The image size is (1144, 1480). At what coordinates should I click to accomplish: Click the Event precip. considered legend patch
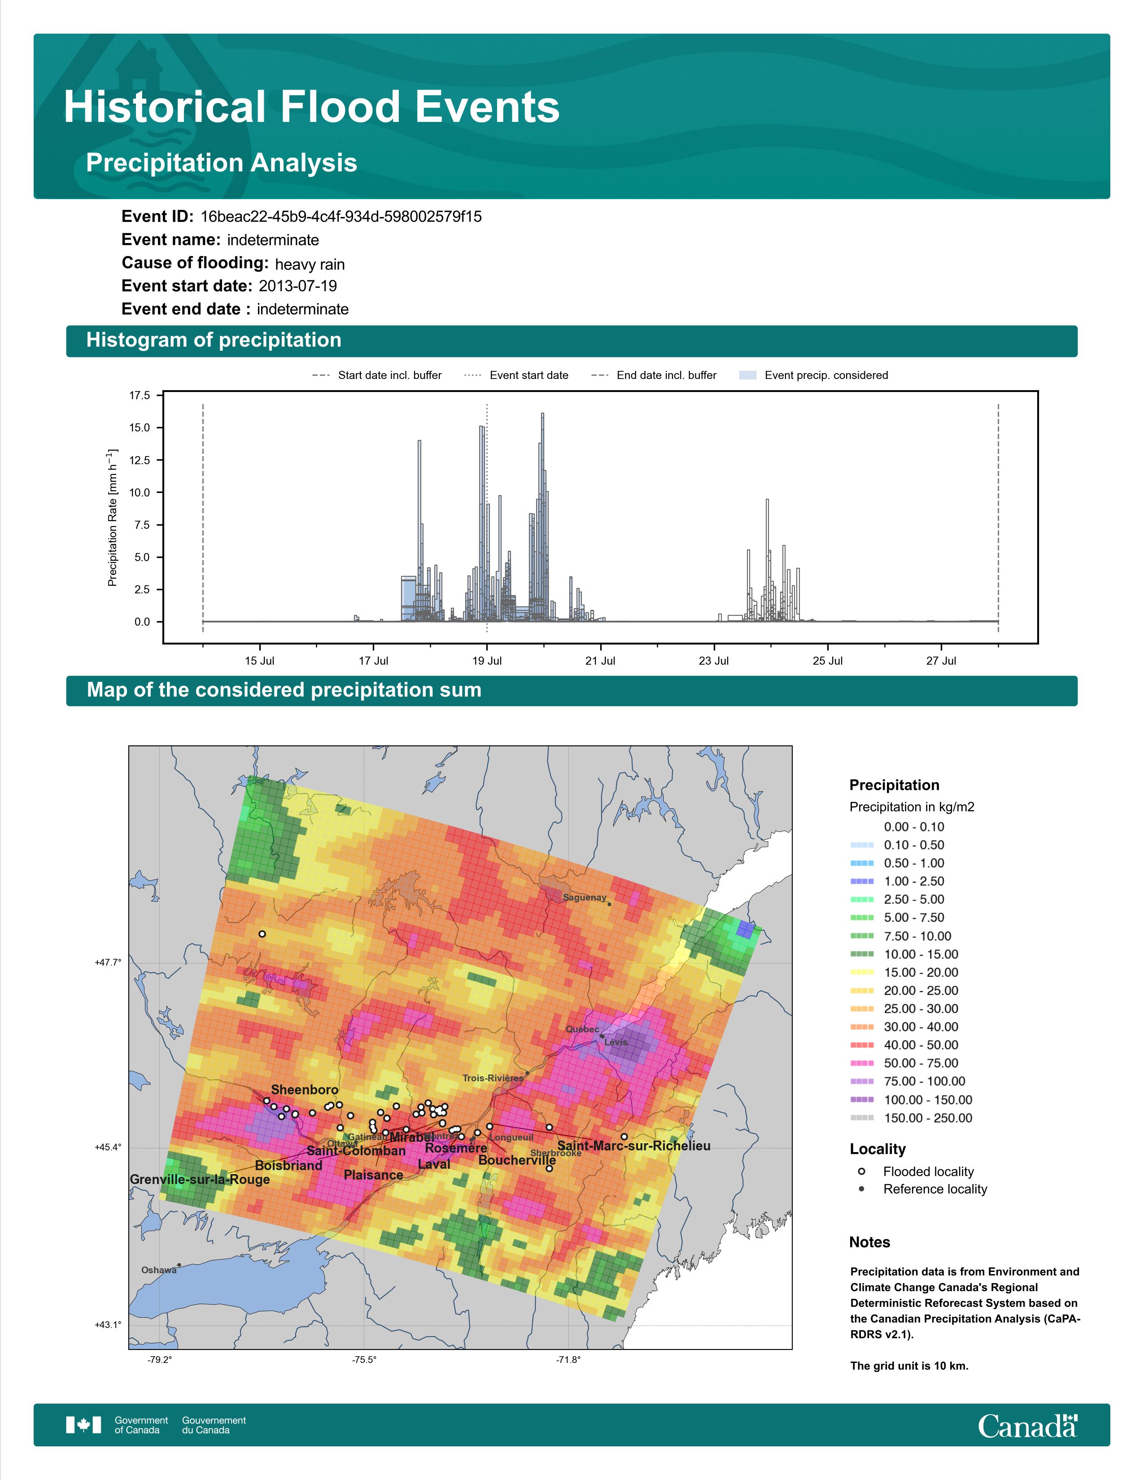pyautogui.click(x=747, y=375)
